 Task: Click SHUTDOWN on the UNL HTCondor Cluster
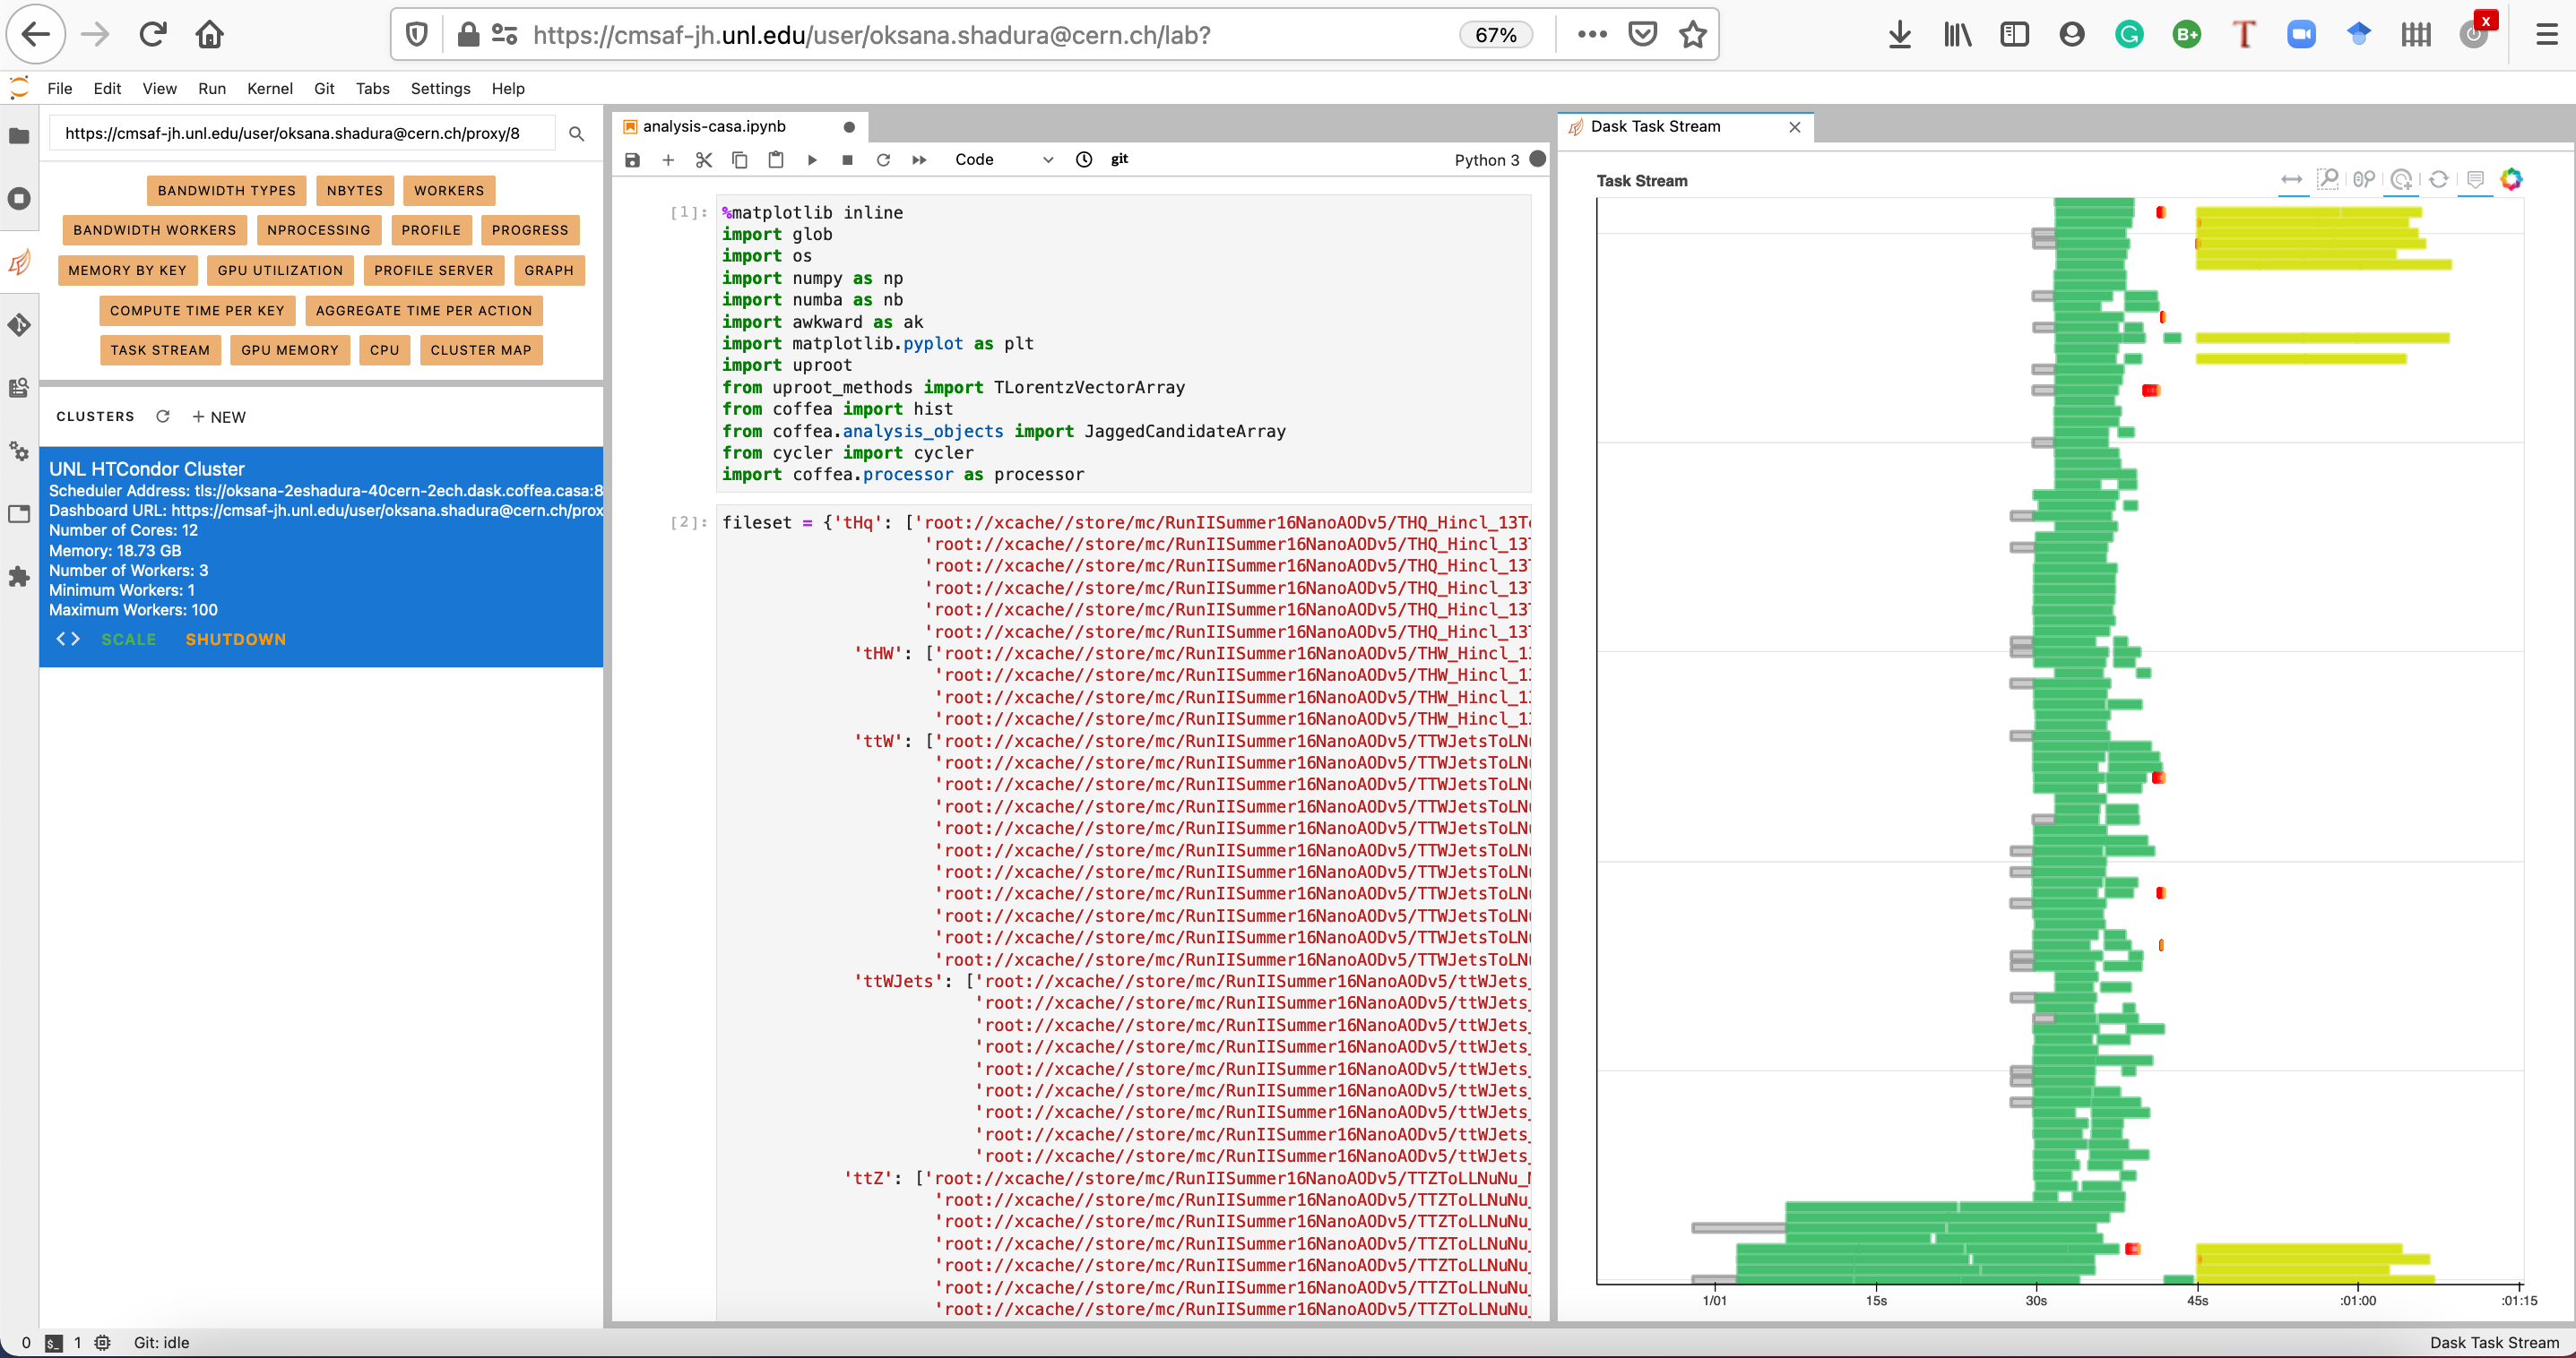click(235, 640)
